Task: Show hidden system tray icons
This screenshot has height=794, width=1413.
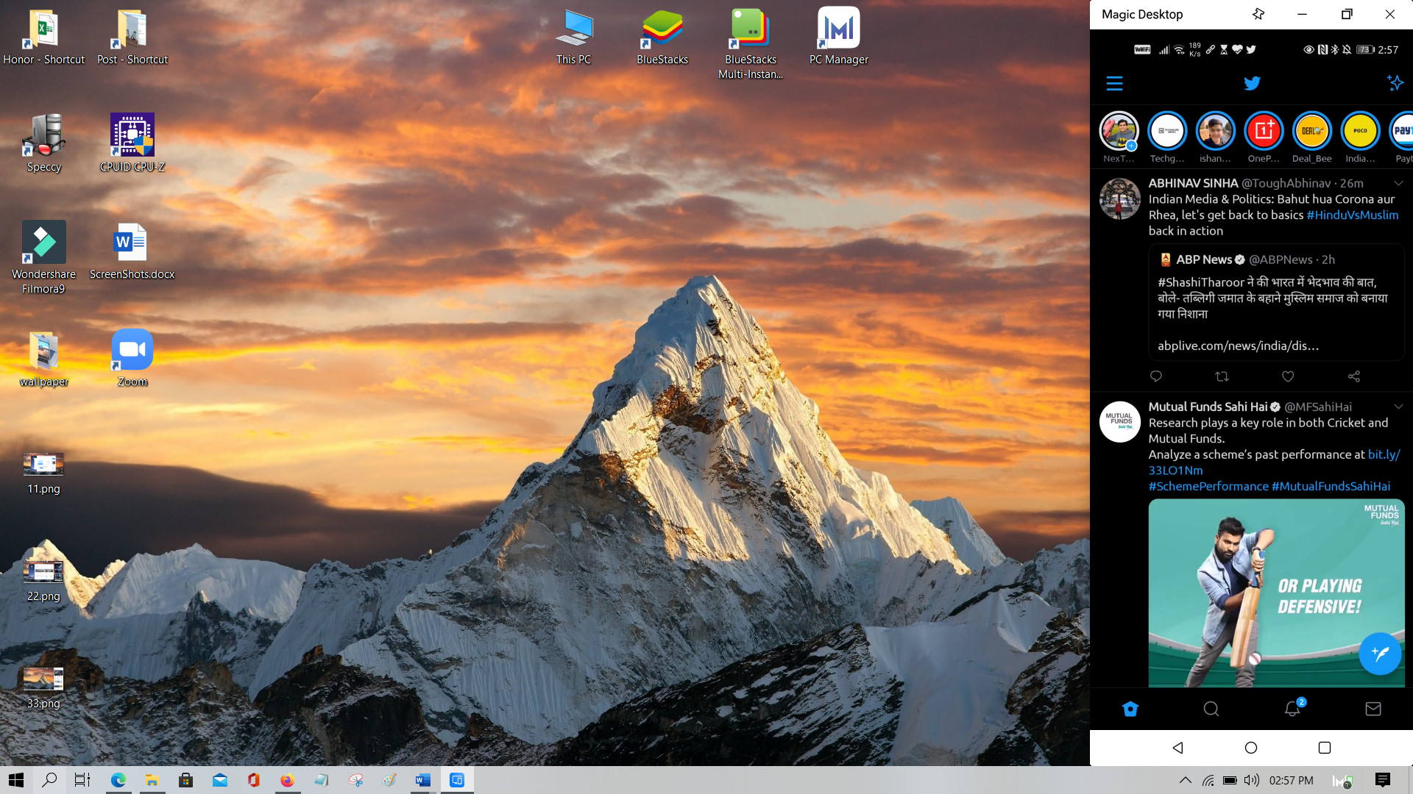Action: coord(1185,780)
